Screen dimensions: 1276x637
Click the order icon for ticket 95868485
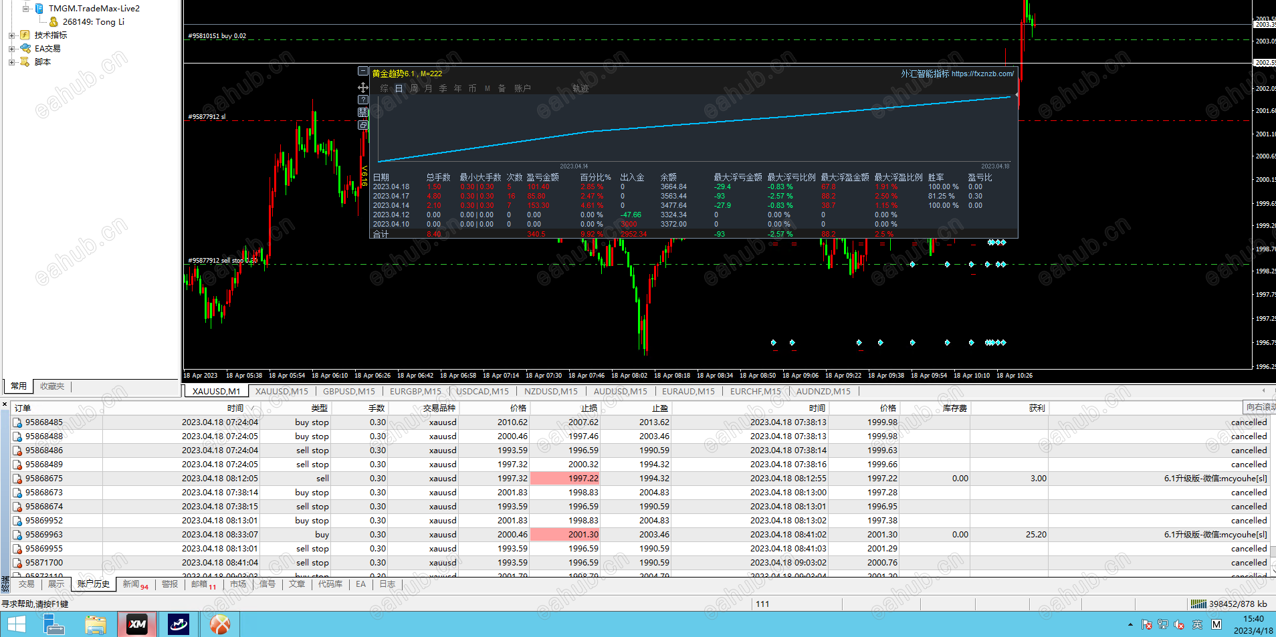[18, 422]
